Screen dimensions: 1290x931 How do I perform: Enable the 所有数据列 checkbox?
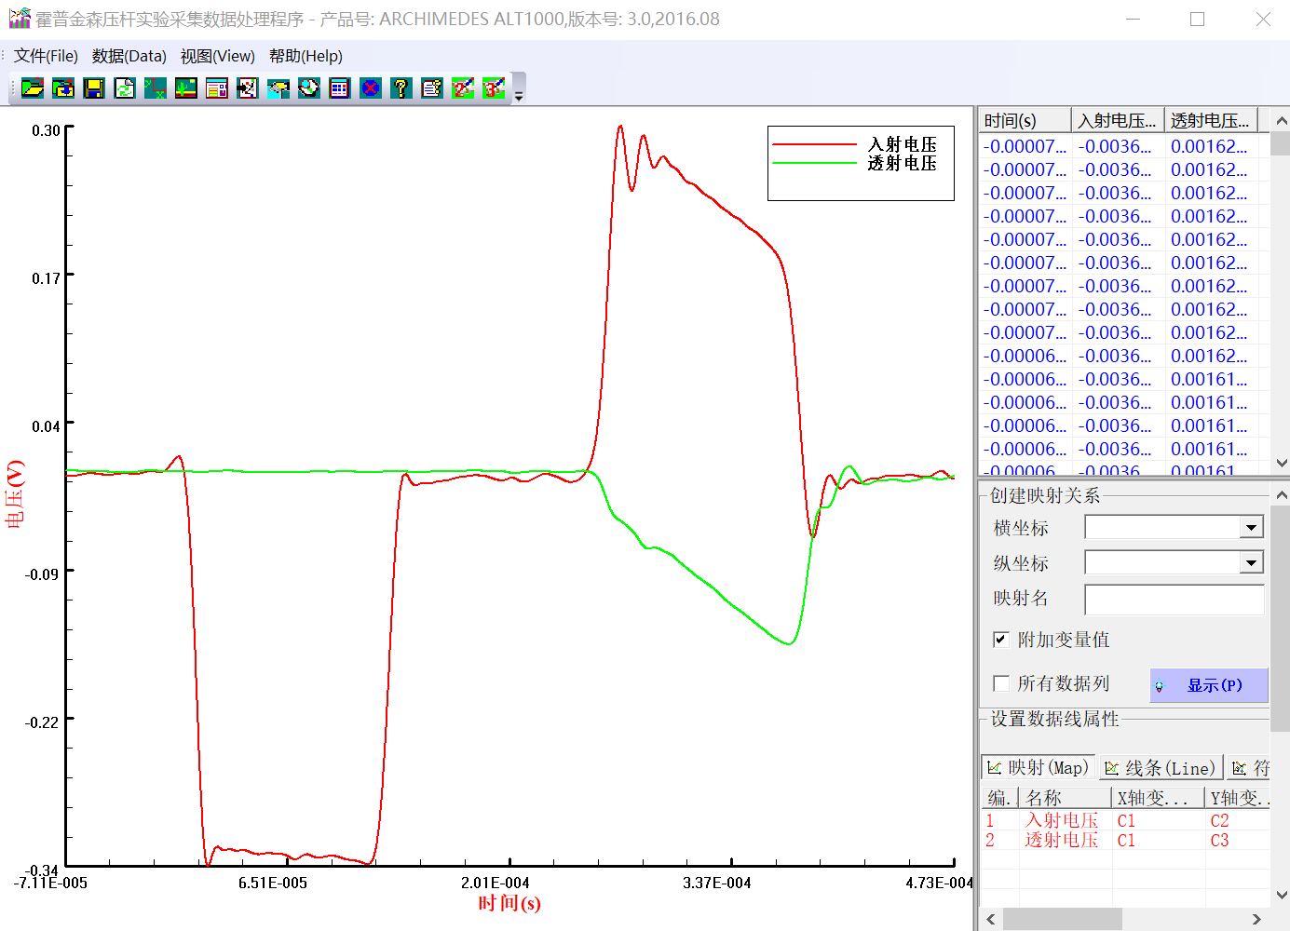pos(1001,683)
